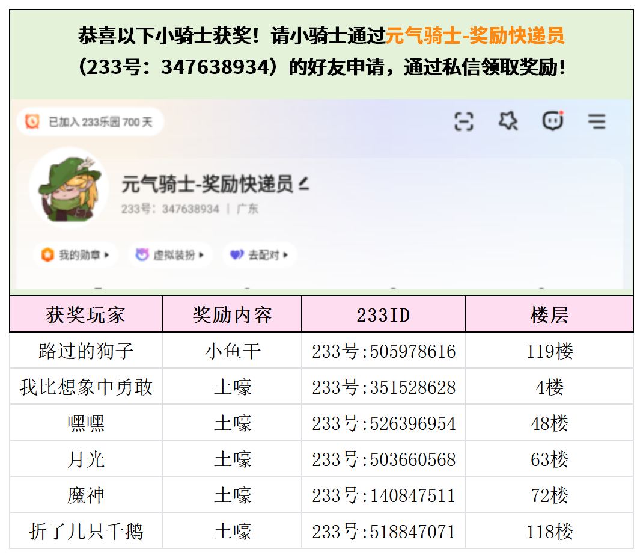Click the 路过的狗子 winner cell
This screenshot has width=643, height=558.
tap(86, 351)
